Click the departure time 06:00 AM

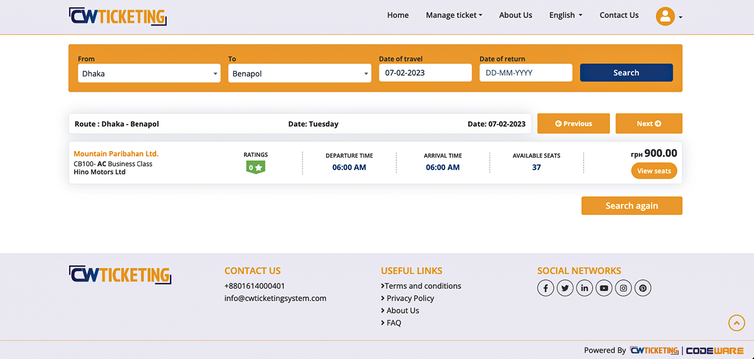point(349,167)
